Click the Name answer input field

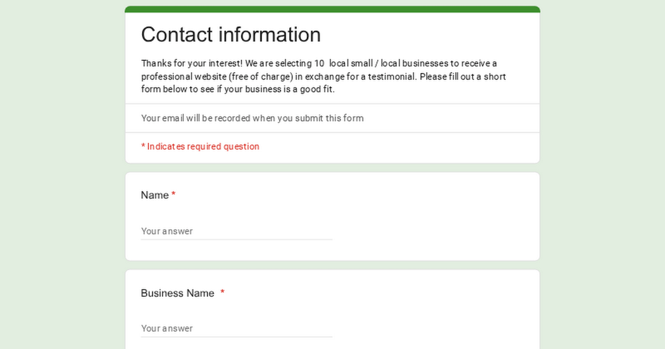(x=236, y=231)
